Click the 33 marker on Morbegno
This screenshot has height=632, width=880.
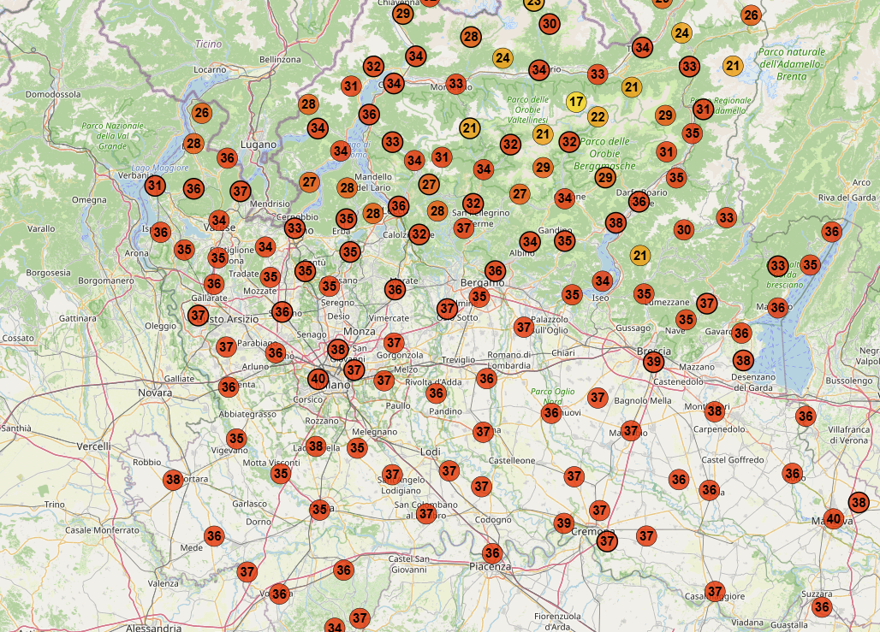[x=455, y=84]
